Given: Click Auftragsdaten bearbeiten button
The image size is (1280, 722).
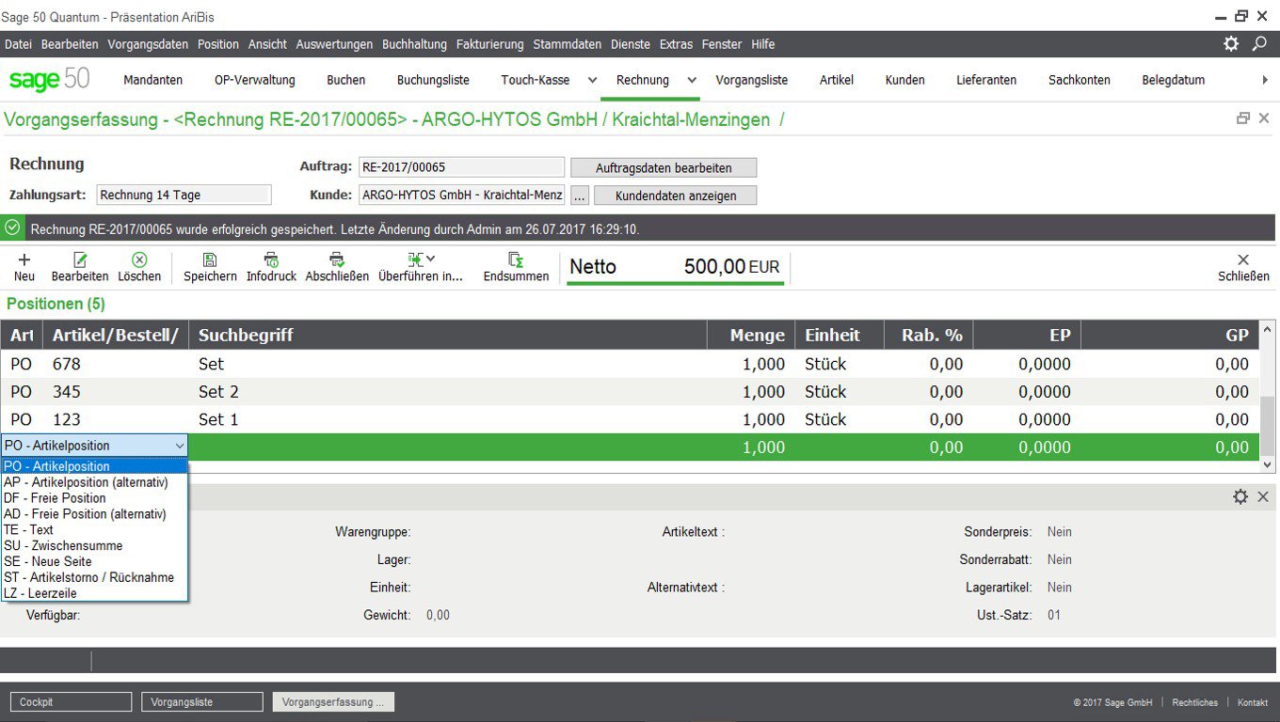Looking at the screenshot, I should point(664,167).
